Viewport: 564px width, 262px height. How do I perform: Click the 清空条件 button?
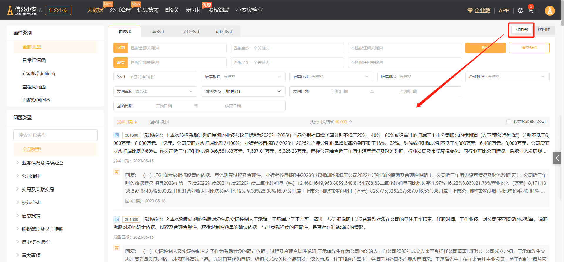tap(529, 48)
